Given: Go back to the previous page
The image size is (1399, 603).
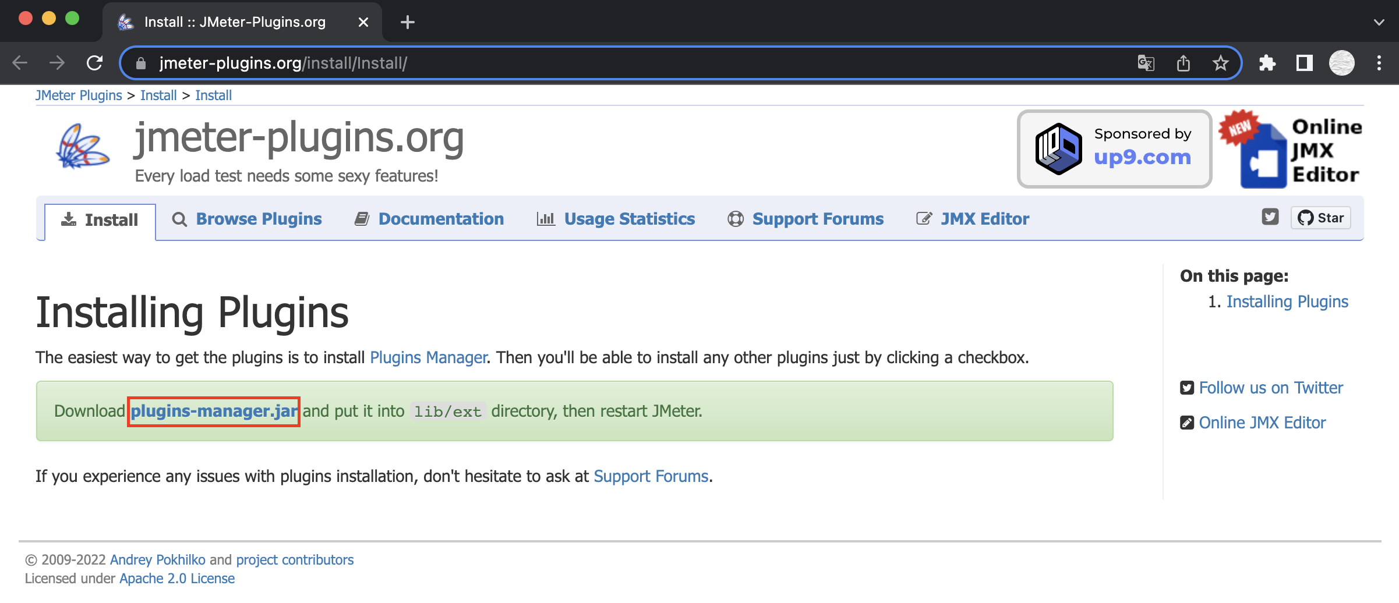Looking at the screenshot, I should (20, 63).
